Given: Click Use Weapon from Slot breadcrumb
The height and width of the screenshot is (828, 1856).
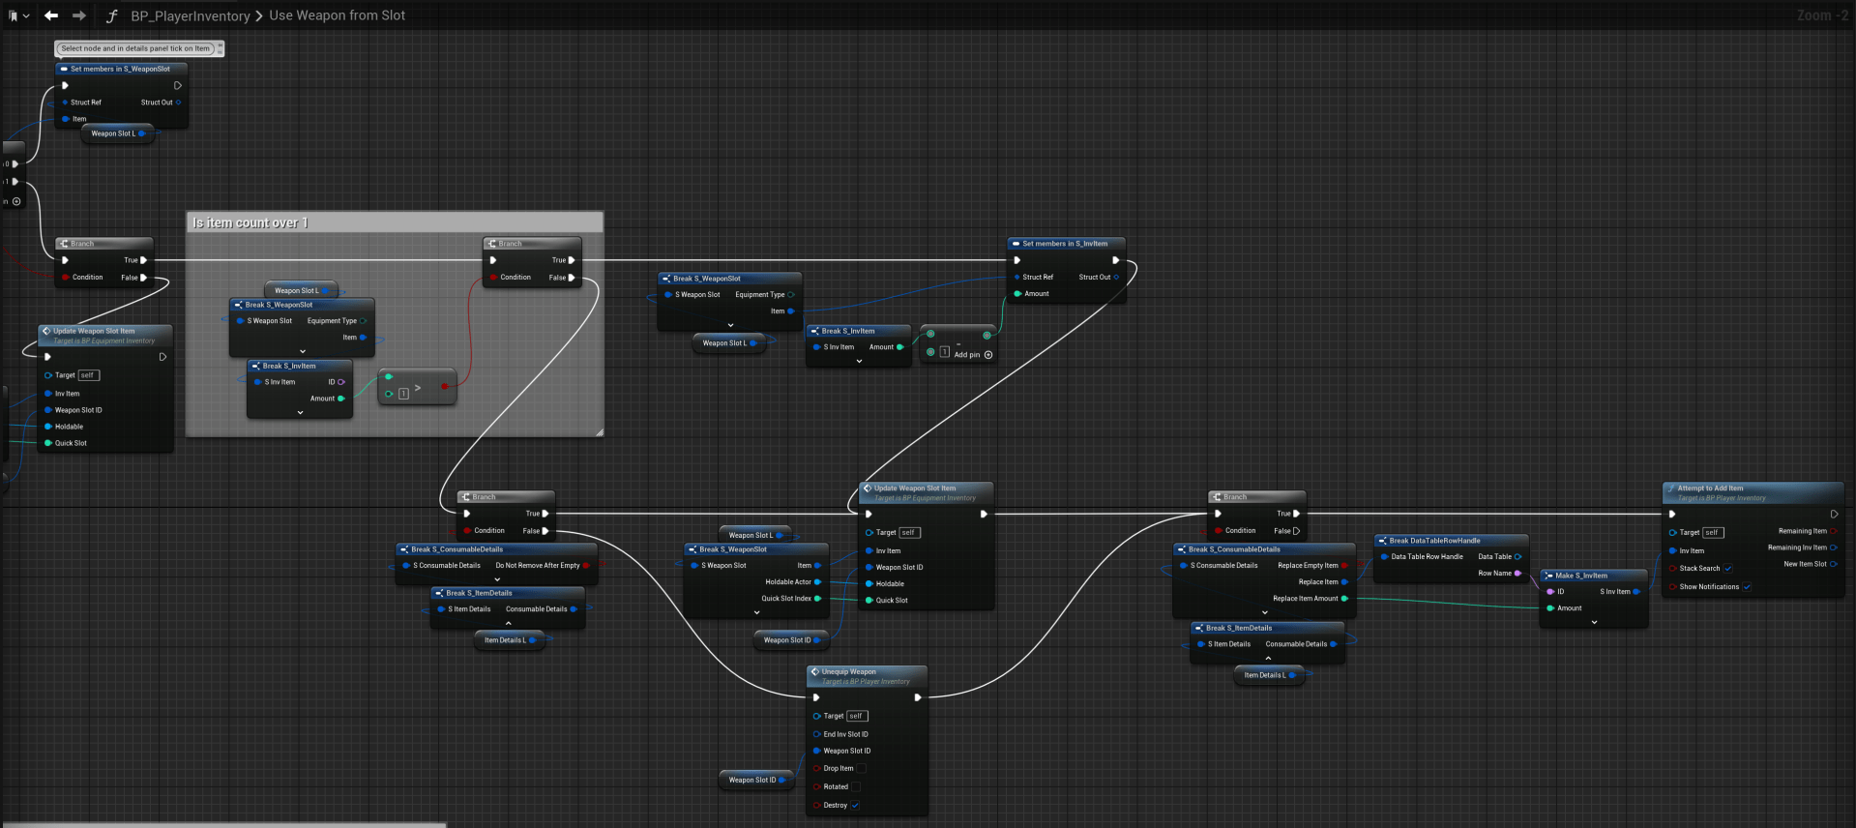Looking at the screenshot, I should pyautogui.click(x=337, y=15).
